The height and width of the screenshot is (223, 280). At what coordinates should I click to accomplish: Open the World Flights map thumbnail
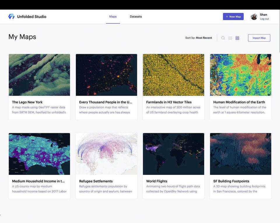click(x=173, y=154)
